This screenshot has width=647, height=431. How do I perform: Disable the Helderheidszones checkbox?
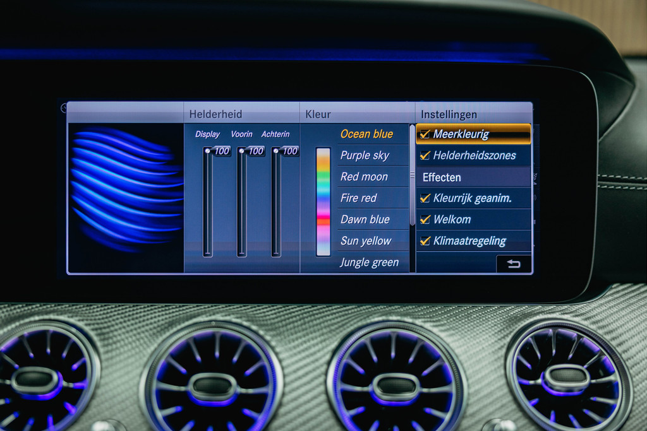point(425,155)
